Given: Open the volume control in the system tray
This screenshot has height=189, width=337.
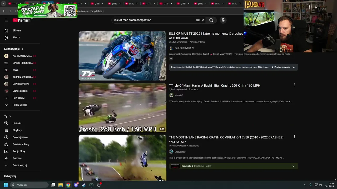Looking at the screenshot, I should 320,185.
